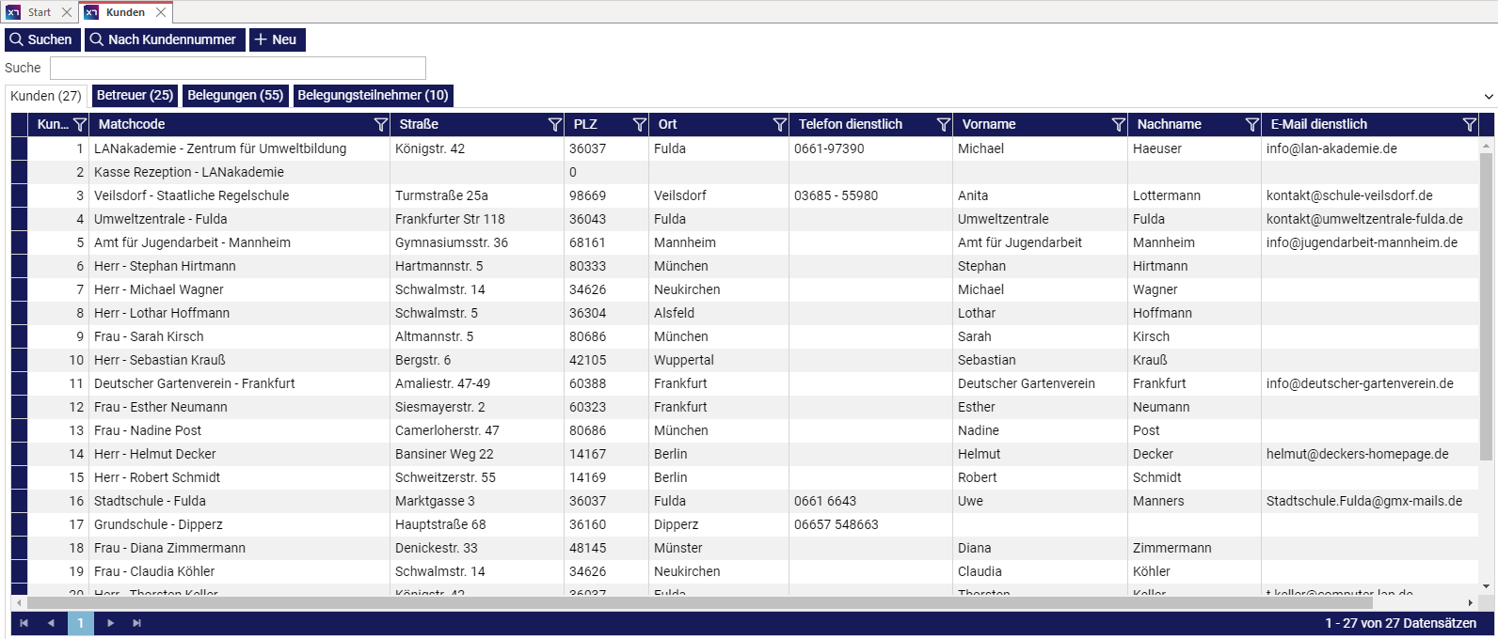Click into the Suche text field
Viewport: 1498px width, 639px height.
[237, 68]
